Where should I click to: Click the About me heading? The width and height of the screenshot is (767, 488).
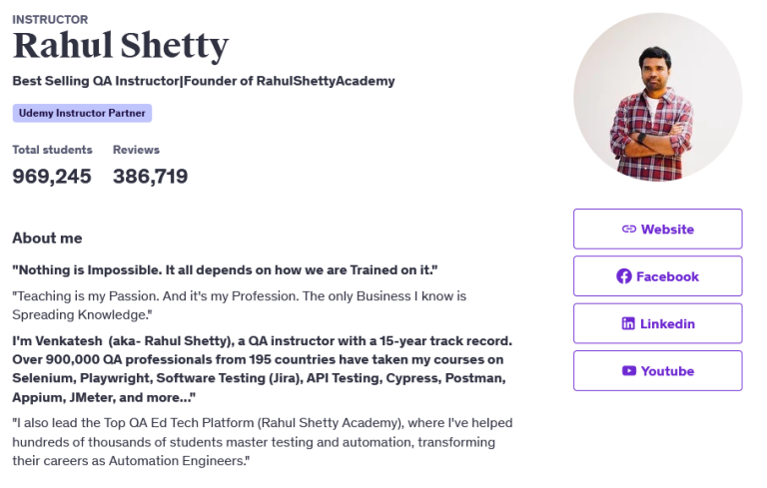tap(47, 239)
